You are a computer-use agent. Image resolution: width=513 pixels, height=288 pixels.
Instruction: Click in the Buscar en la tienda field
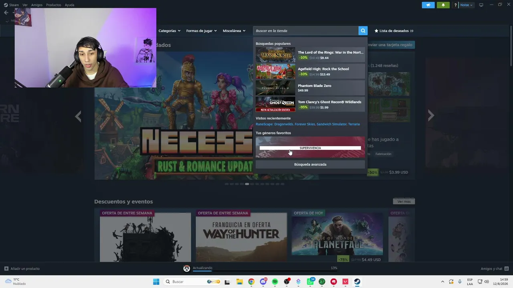click(x=306, y=31)
